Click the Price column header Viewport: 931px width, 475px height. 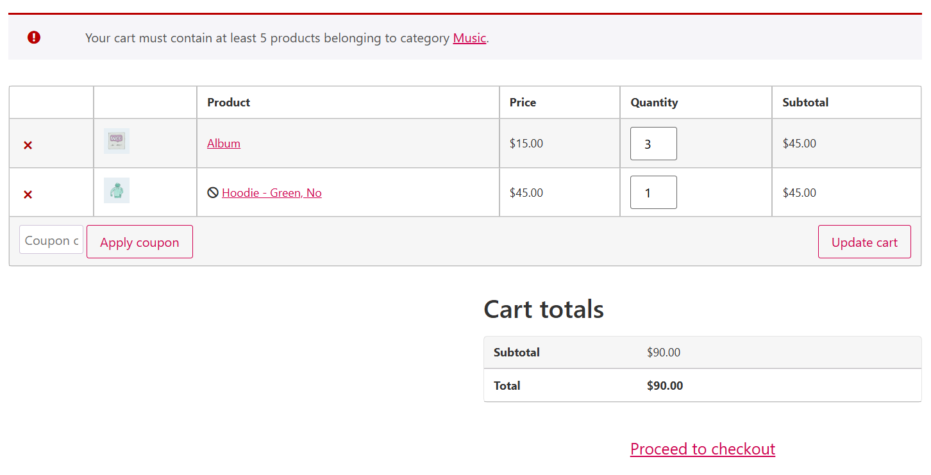pos(523,103)
